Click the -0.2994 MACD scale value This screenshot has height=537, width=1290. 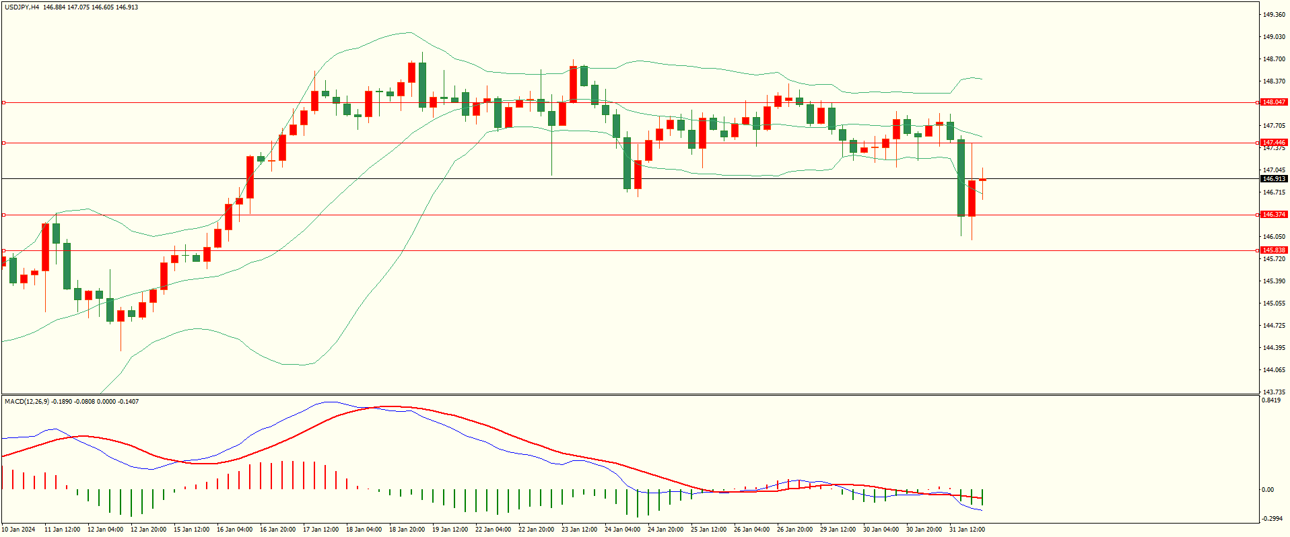[x=1272, y=519]
